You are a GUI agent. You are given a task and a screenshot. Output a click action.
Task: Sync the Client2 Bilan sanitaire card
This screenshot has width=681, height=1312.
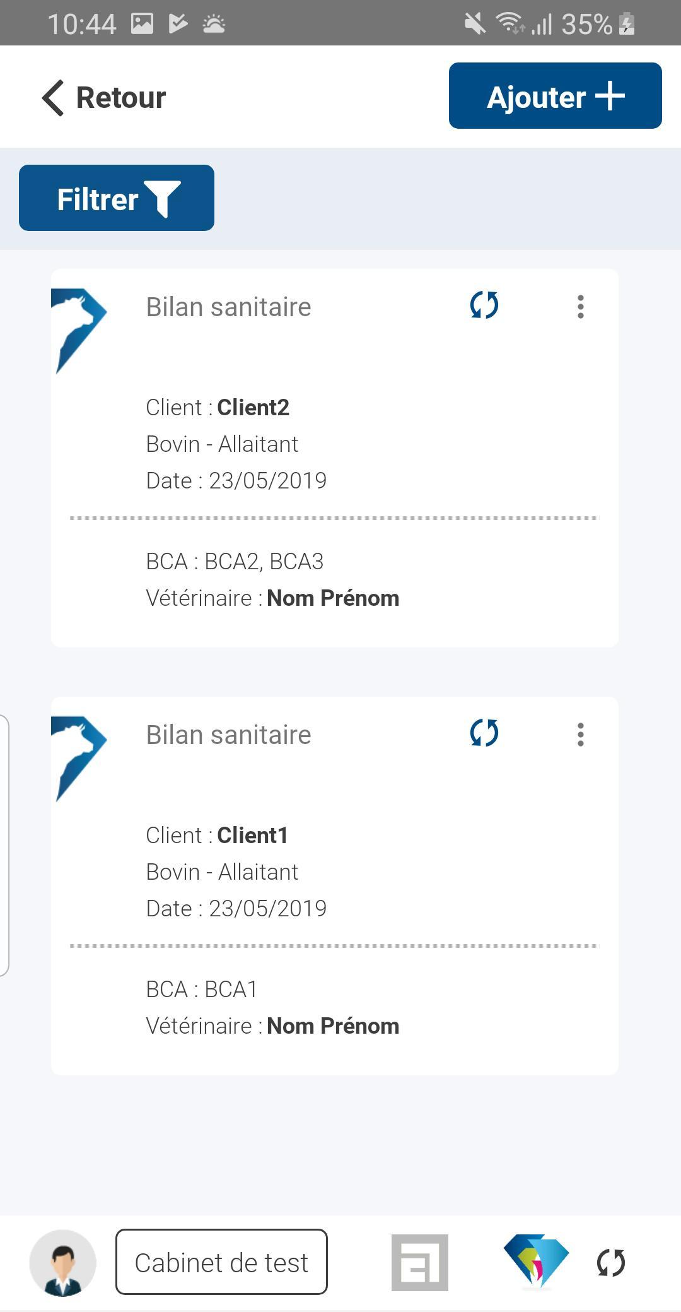[x=484, y=305]
